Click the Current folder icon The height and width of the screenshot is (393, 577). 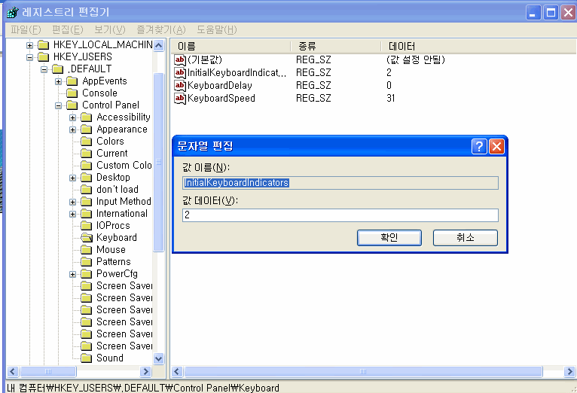click(87, 154)
